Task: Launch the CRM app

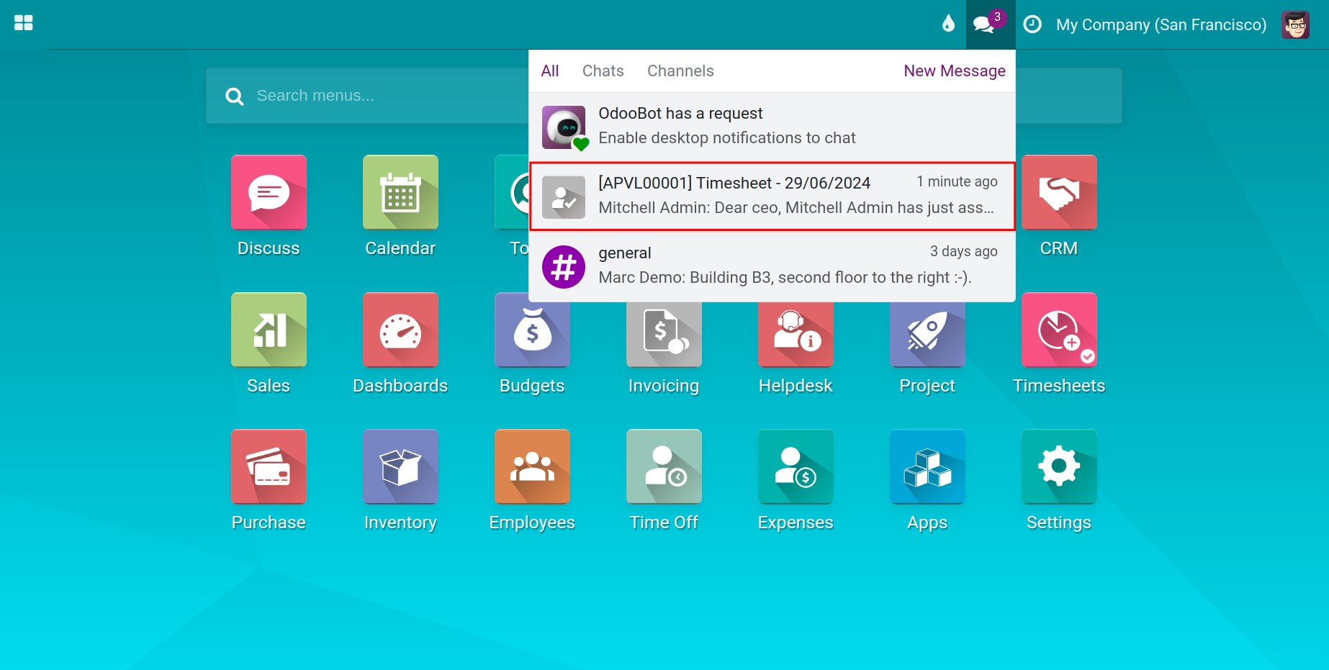Action: click(1059, 192)
